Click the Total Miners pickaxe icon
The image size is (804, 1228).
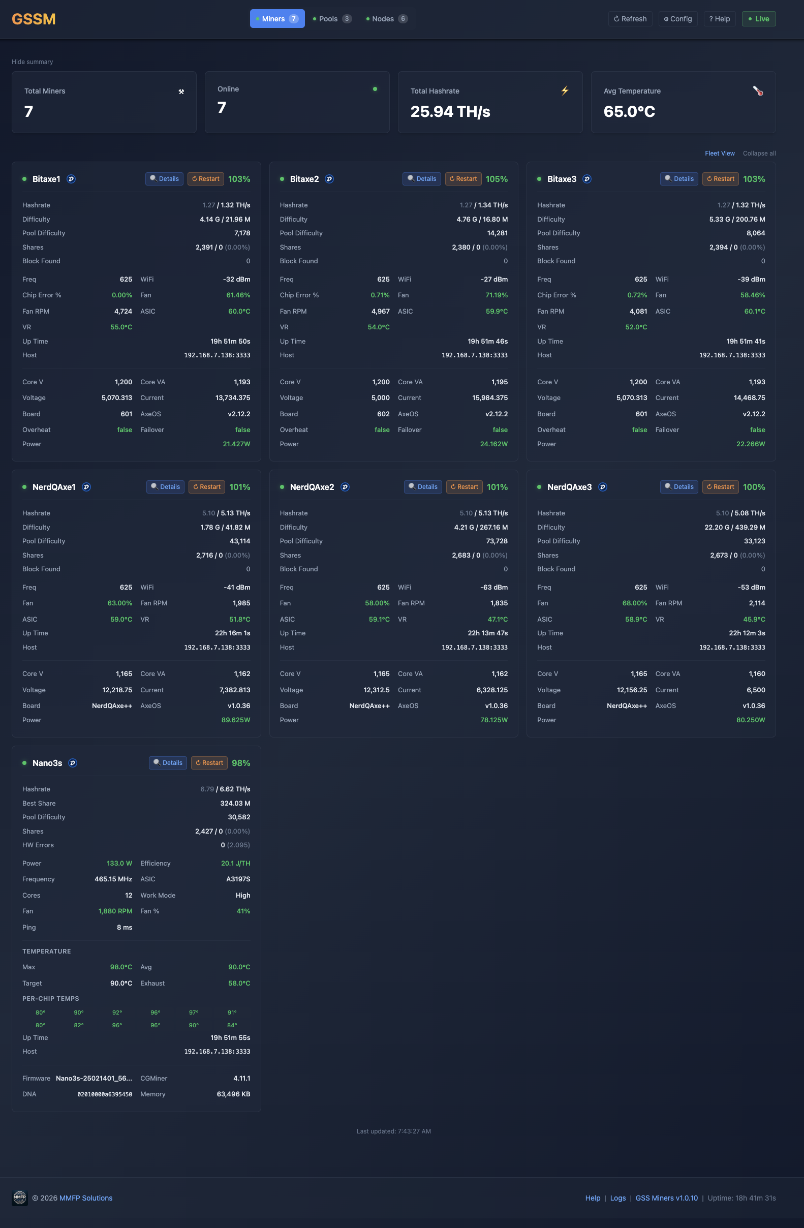pyautogui.click(x=181, y=92)
